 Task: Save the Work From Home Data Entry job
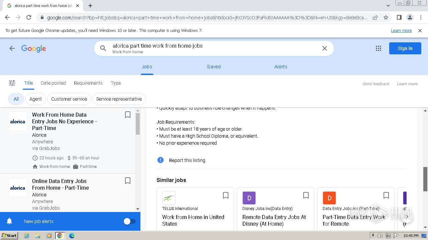127,115
